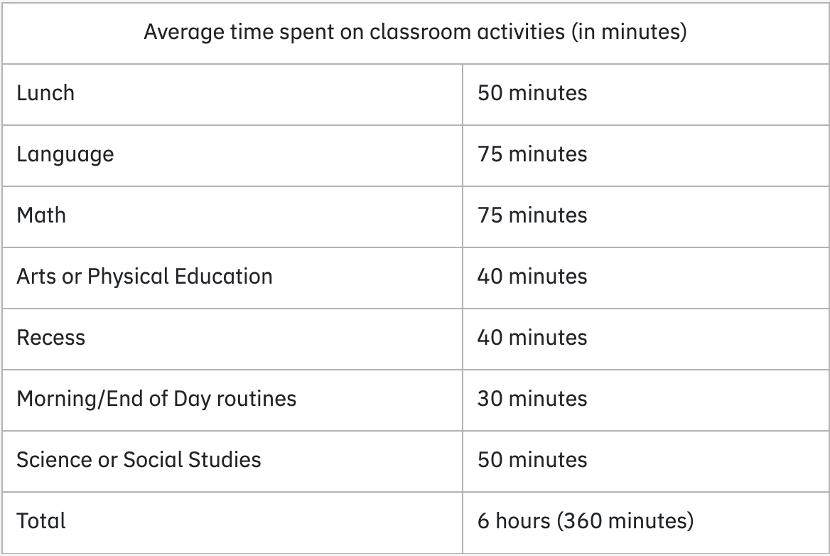The height and width of the screenshot is (556, 830).
Task: Click the 40 minutes value beside Recess
Action: point(532,338)
